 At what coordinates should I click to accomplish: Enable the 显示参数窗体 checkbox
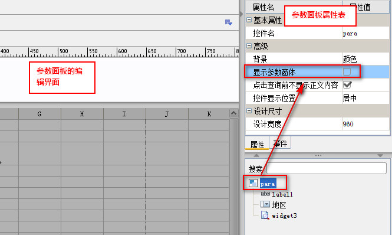[347, 71]
